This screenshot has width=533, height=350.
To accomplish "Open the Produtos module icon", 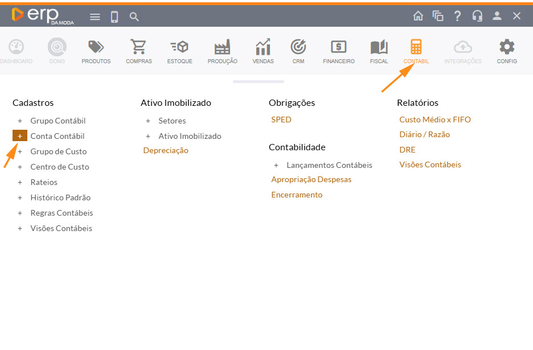I will pos(96,51).
